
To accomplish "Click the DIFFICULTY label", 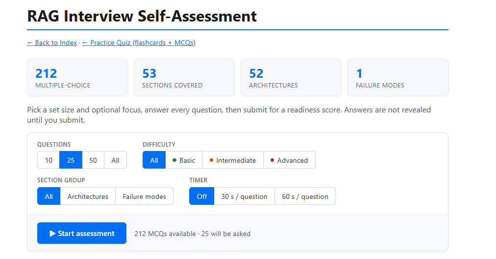I will click(x=159, y=145).
